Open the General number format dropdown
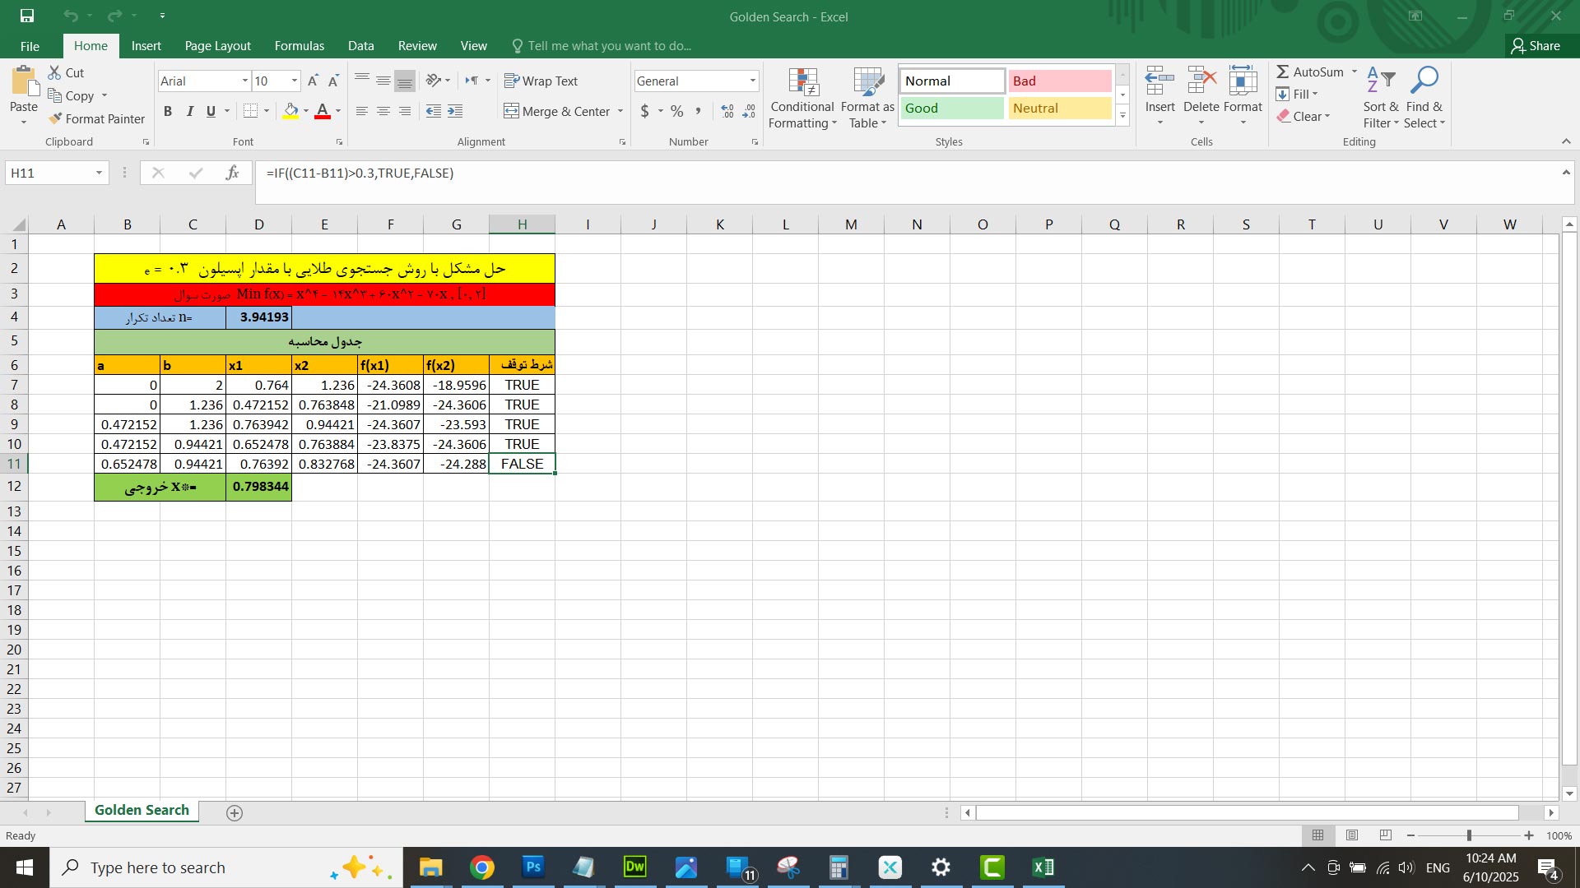 pos(752,81)
